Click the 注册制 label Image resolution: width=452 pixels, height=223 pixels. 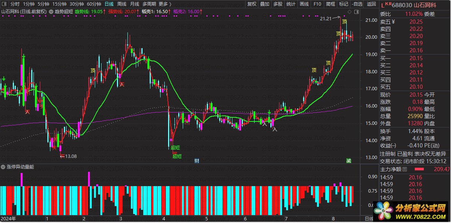[x=388, y=154]
